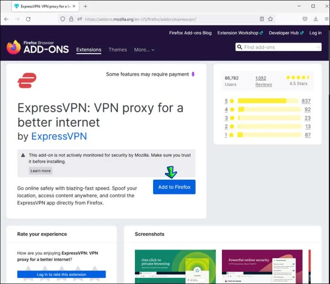Click the security warning triangle icon
This screenshot has height=284, width=330.
pos(23,155)
